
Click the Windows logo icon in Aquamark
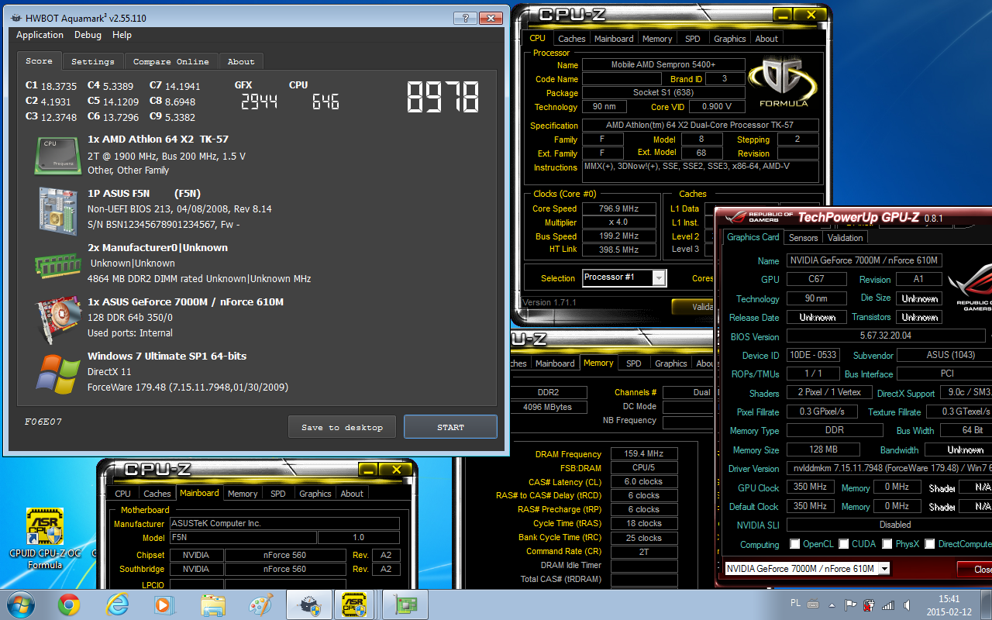(x=58, y=374)
